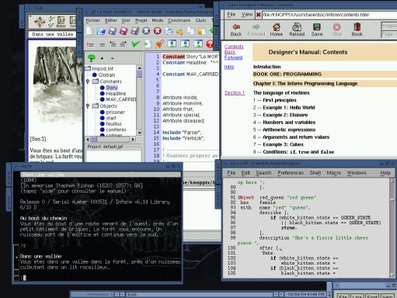This screenshot has height=298, width=397.
Task: Click the red comment-lines icon in JIF
Action: pos(90,44)
